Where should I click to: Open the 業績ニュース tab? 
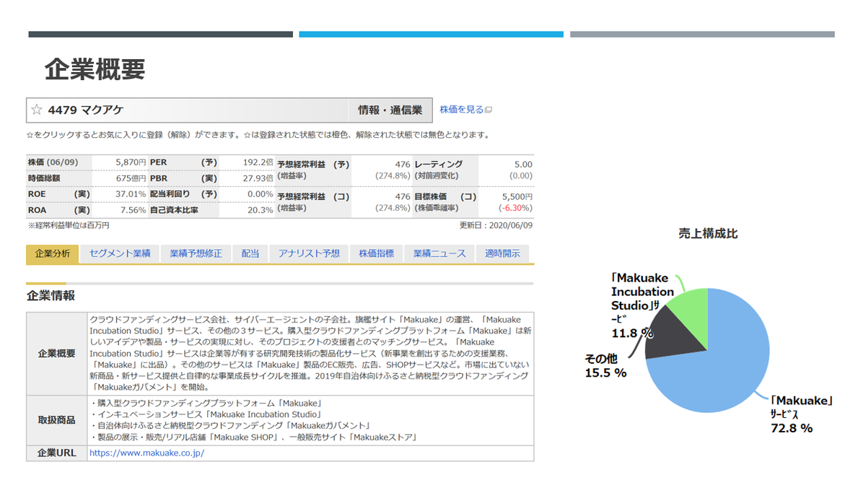coord(439,253)
